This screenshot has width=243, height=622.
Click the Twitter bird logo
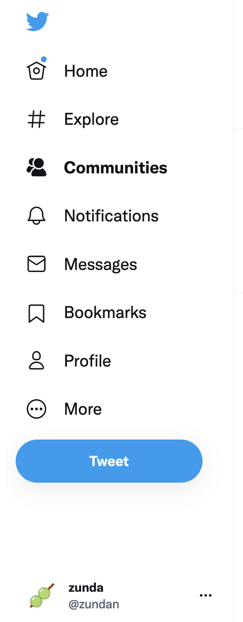37,22
